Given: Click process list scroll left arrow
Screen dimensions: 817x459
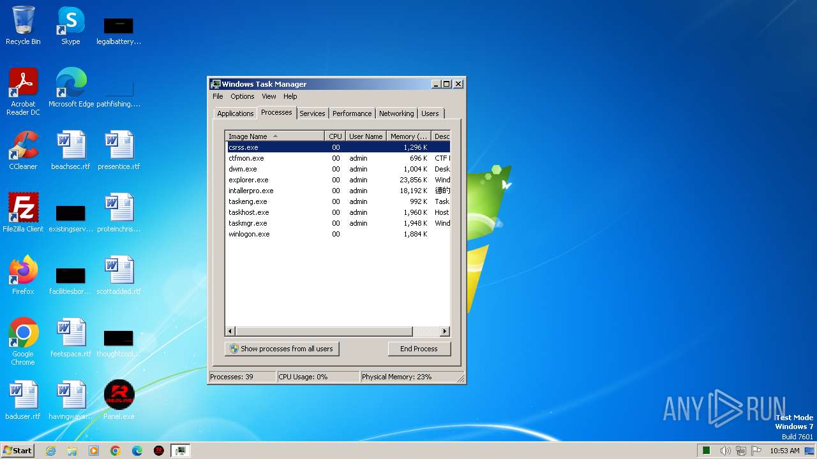Looking at the screenshot, I should [230, 331].
